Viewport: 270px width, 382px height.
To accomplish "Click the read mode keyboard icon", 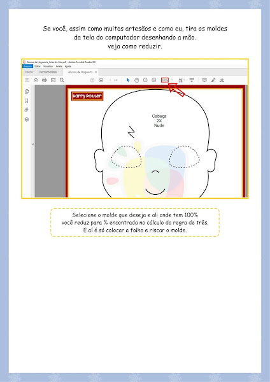I will (192, 80).
